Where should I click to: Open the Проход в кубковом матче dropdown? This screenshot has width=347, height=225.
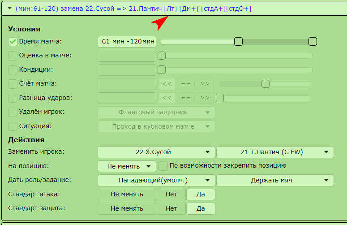(156, 126)
